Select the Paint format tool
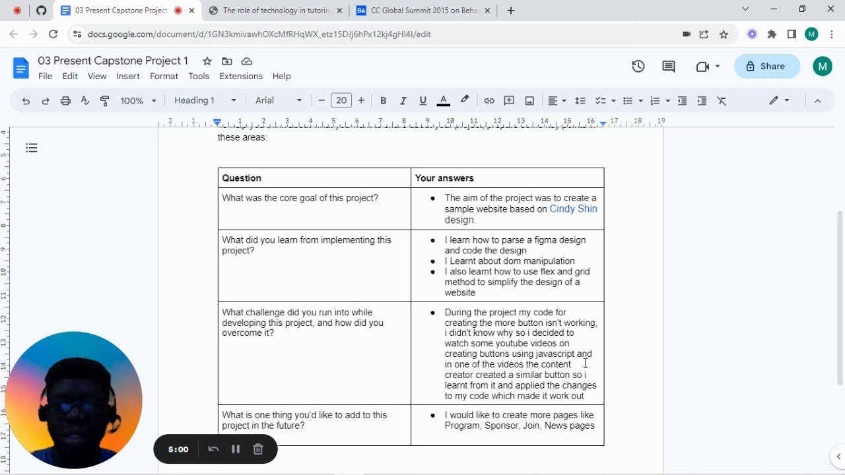This screenshot has width=845, height=475. point(104,101)
